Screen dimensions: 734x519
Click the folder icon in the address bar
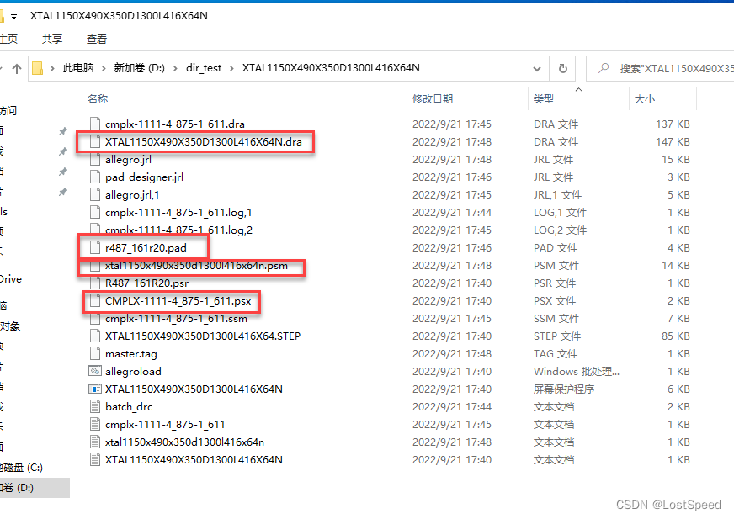pyautogui.click(x=40, y=68)
